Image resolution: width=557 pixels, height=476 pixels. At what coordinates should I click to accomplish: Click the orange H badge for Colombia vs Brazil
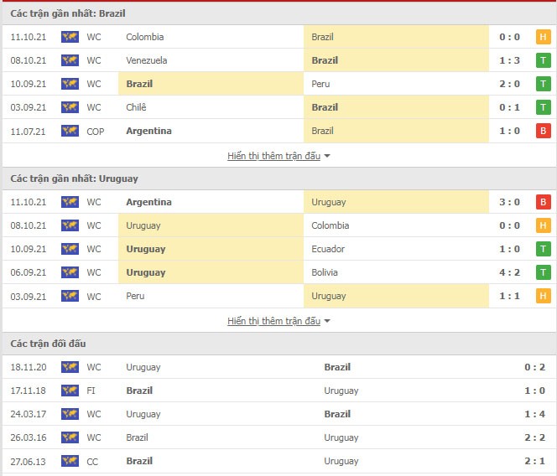(543, 37)
